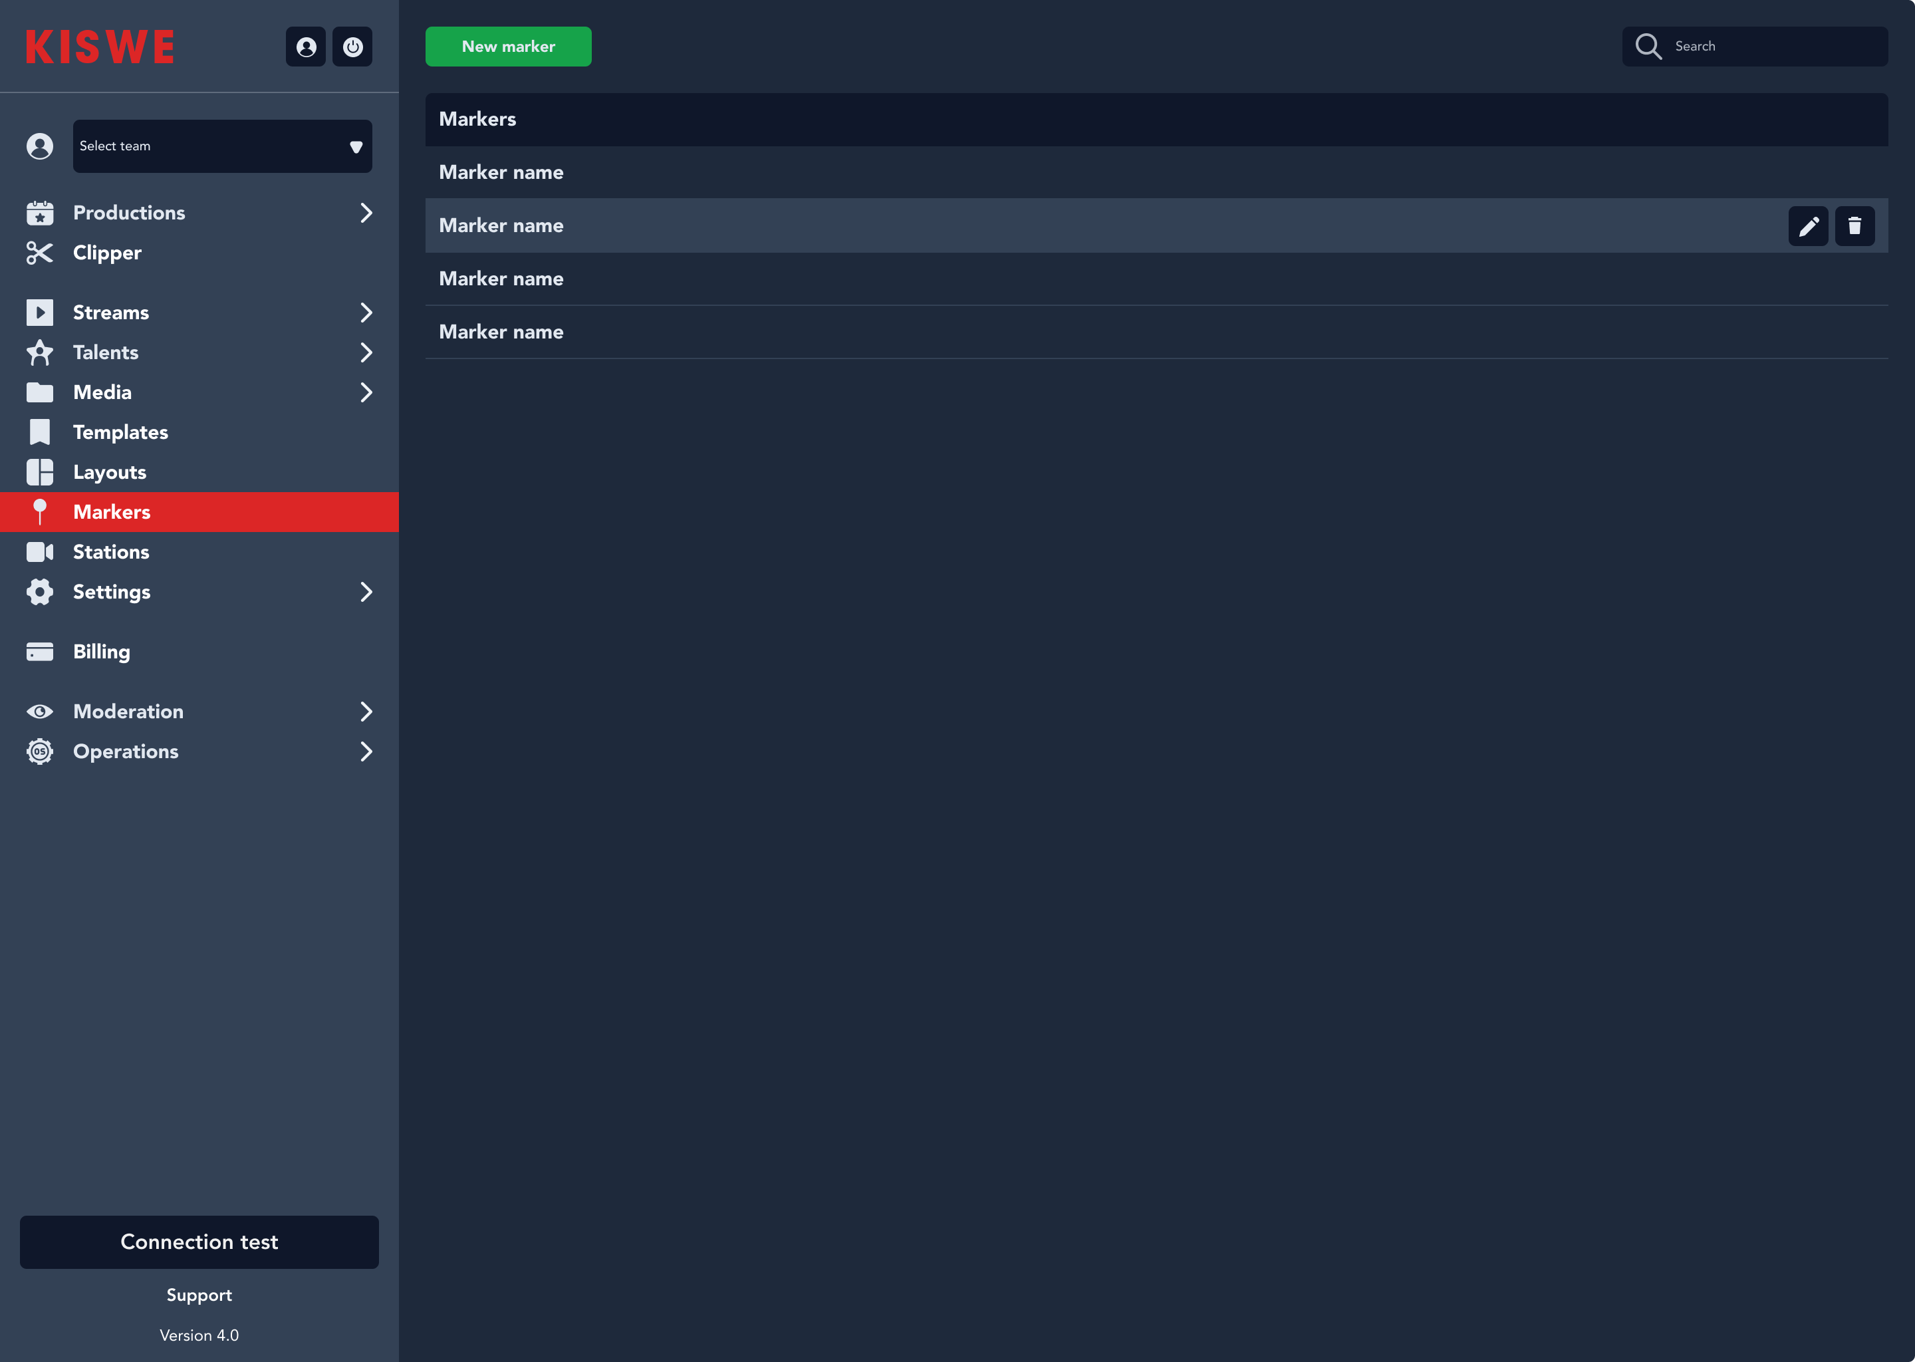Click the Settings gear icon
Viewport: 1915px width, 1362px height.
coord(39,592)
